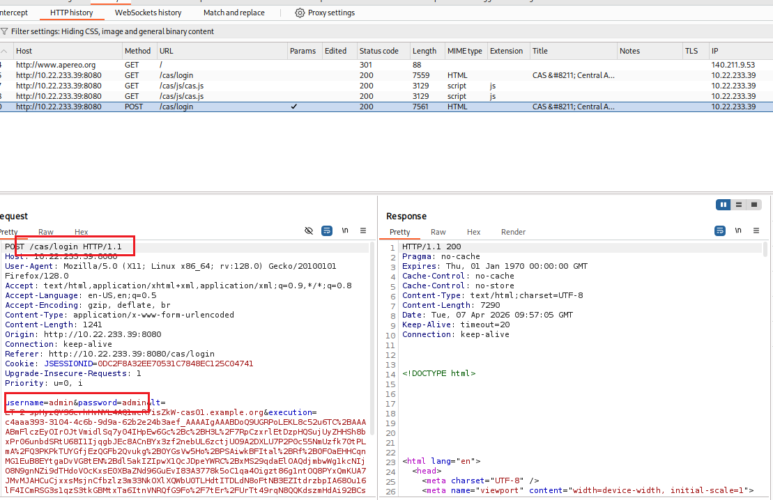Click checkmark in Params column of POST row
Image resolution: width=773 pixels, height=500 pixels.
294,107
